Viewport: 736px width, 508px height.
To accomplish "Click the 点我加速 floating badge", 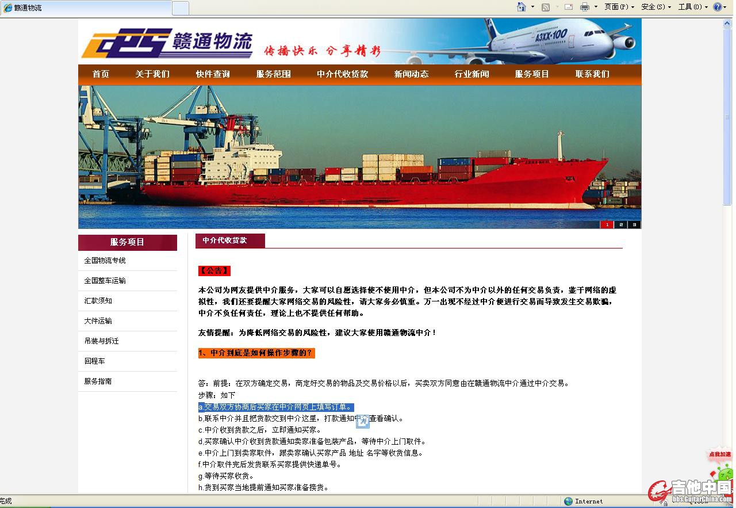I will 720,454.
